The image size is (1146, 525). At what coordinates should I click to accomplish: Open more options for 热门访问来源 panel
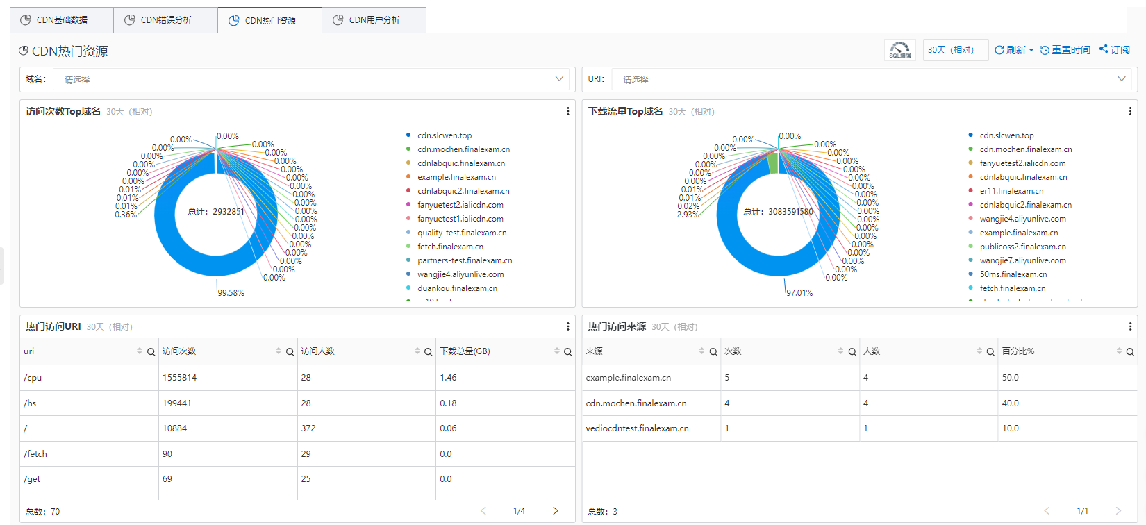click(1130, 326)
